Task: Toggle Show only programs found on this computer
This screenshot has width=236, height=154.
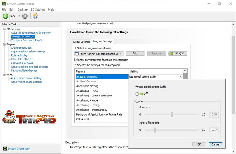Action: 76,60
